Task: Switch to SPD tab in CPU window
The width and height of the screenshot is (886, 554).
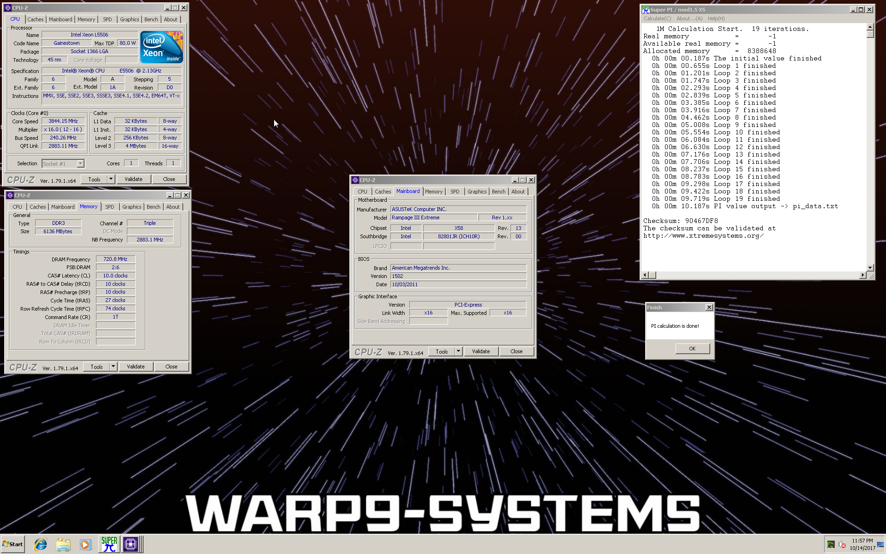Action: pyautogui.click(x=107, y=19)
